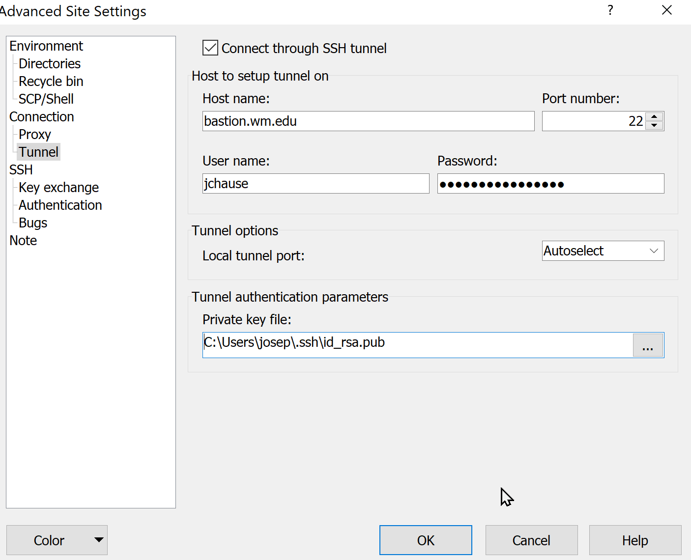Select Connection in the settings tree
Viewport: 691px width, 560px height.
click(42, 117)
